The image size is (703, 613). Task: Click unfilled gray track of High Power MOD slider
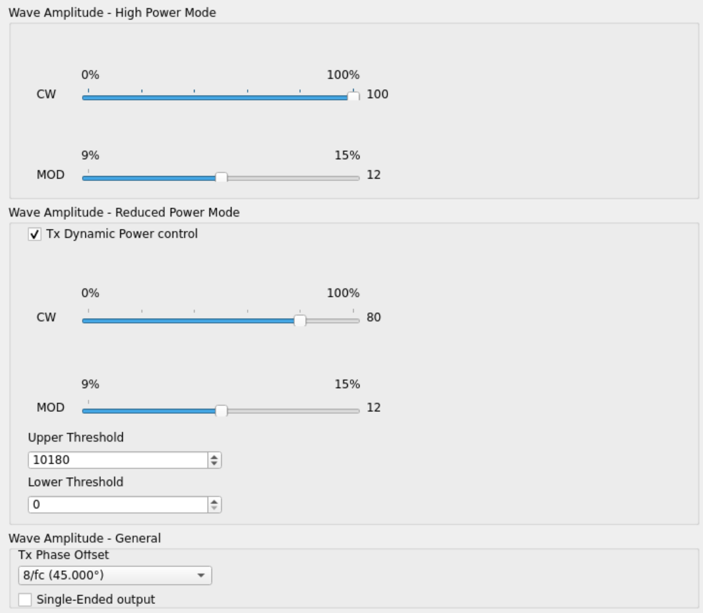coord(291,178)
